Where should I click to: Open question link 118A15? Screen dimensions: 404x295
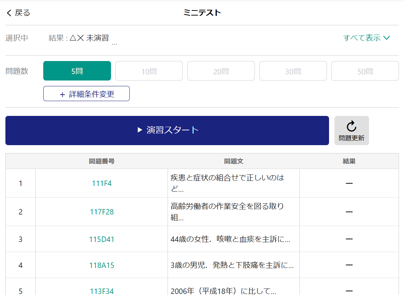point(102,265)
